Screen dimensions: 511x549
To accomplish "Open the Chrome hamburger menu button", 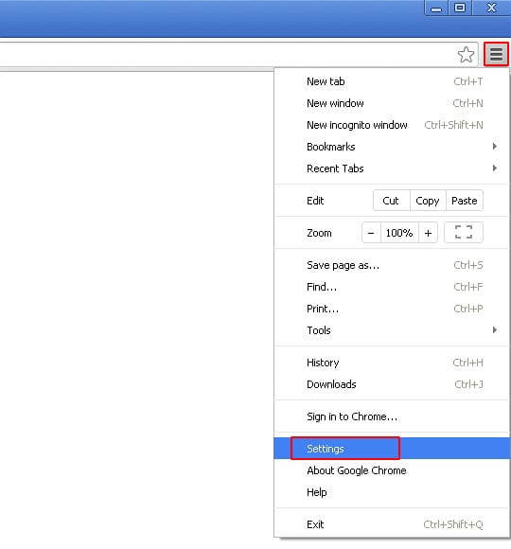I will (x=496, y=54).
